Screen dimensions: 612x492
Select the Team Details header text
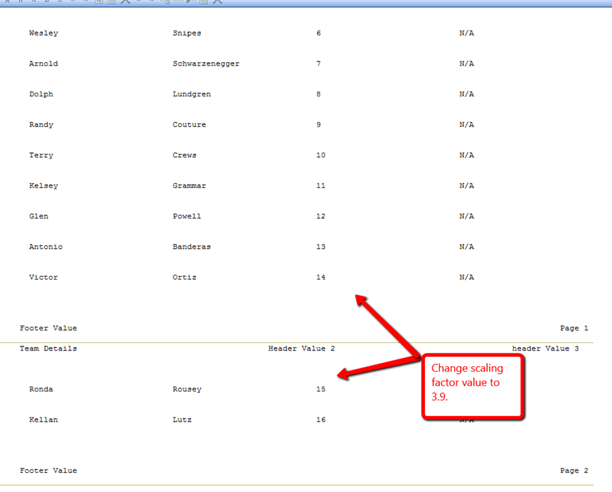tap(48, 349)
